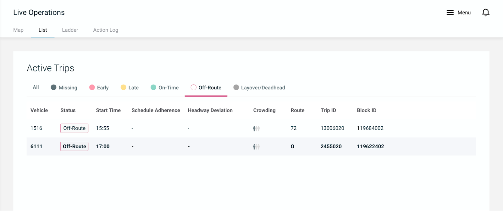Image resolution: width=503 pixels, height=211 pixels.
Task: Open the hamburger Menu
Action: pyautogui.click(x=458, y=13)
